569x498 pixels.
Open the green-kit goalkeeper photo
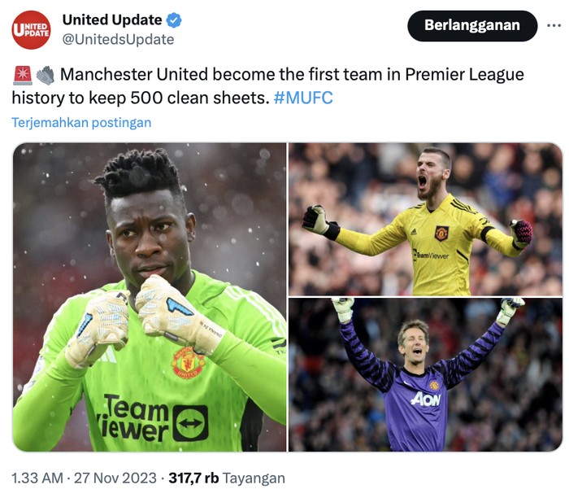pos(150,297)
